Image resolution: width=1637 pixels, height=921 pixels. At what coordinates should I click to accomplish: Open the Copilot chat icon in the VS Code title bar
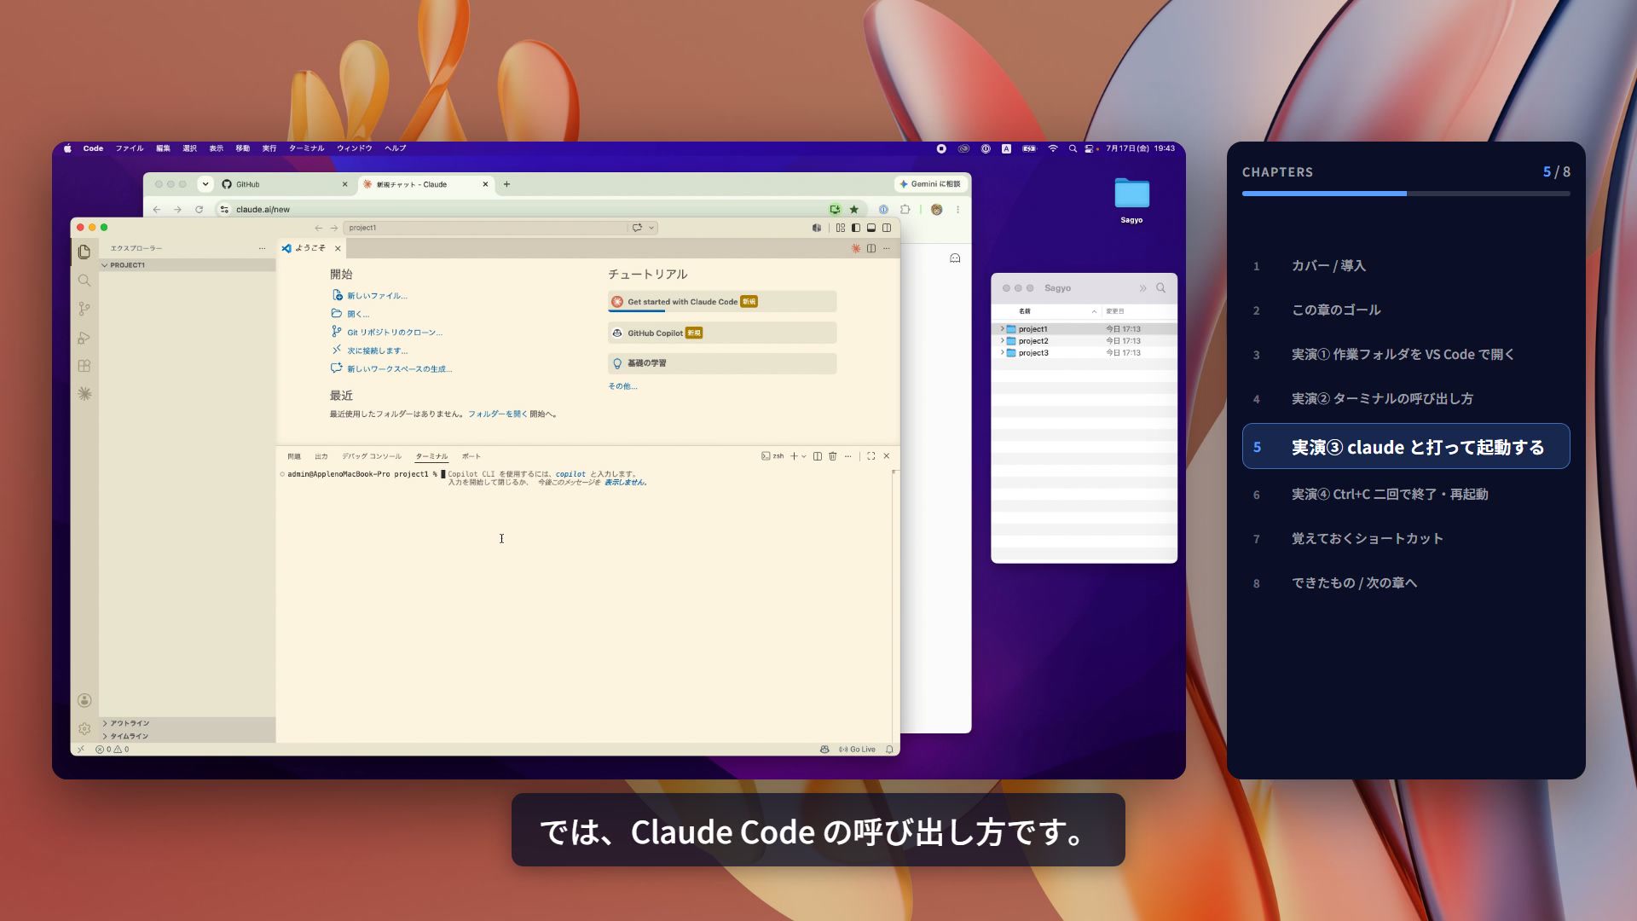(637, 228)
